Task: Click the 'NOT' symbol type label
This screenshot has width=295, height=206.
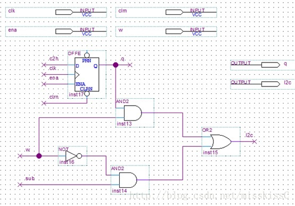Action: click(x=63, y=149)
